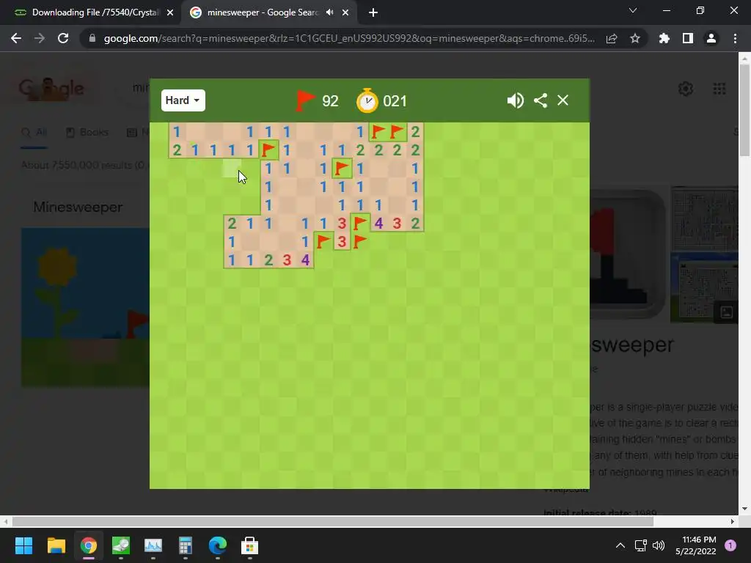
Task: Open notification center badge
Action: (x=730, y=545)
